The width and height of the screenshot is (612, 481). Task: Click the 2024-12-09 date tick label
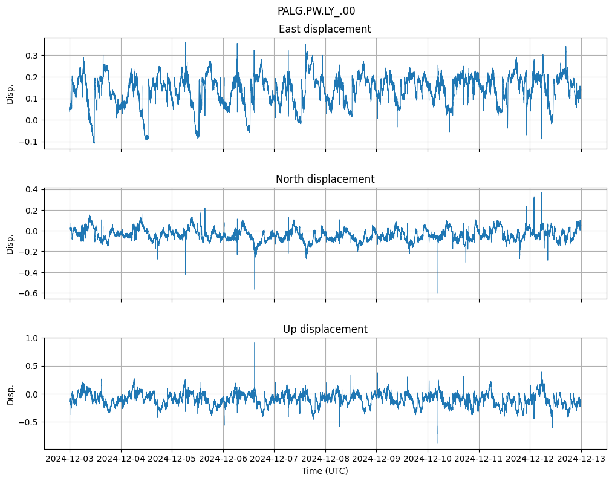[x=377, y=459]
